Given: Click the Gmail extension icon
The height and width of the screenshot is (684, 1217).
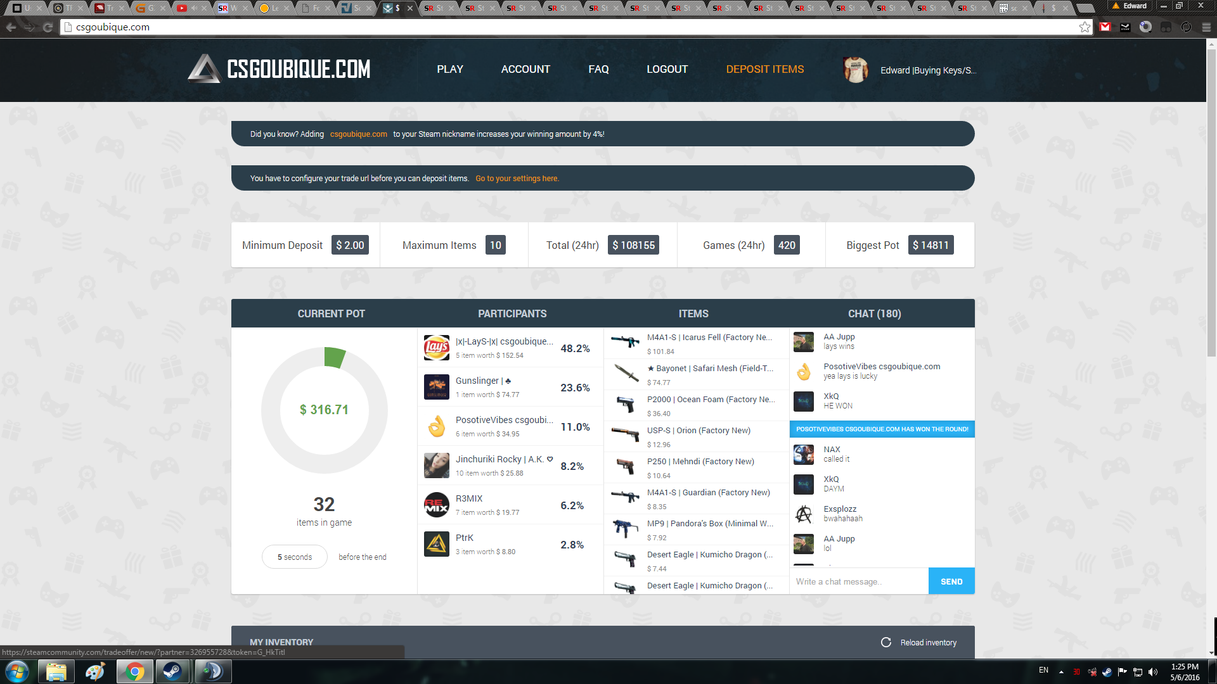Looking at the screenshot, I should point(1105,27).
